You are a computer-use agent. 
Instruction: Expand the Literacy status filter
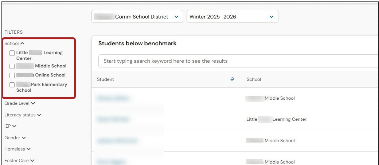click(x=23, y=115)
